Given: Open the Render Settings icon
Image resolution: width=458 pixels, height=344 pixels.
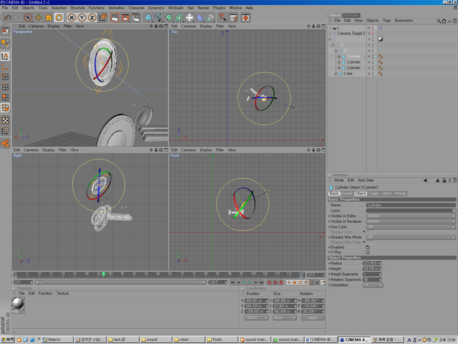Looking at the screenshot, I should (x=136, y=18).
